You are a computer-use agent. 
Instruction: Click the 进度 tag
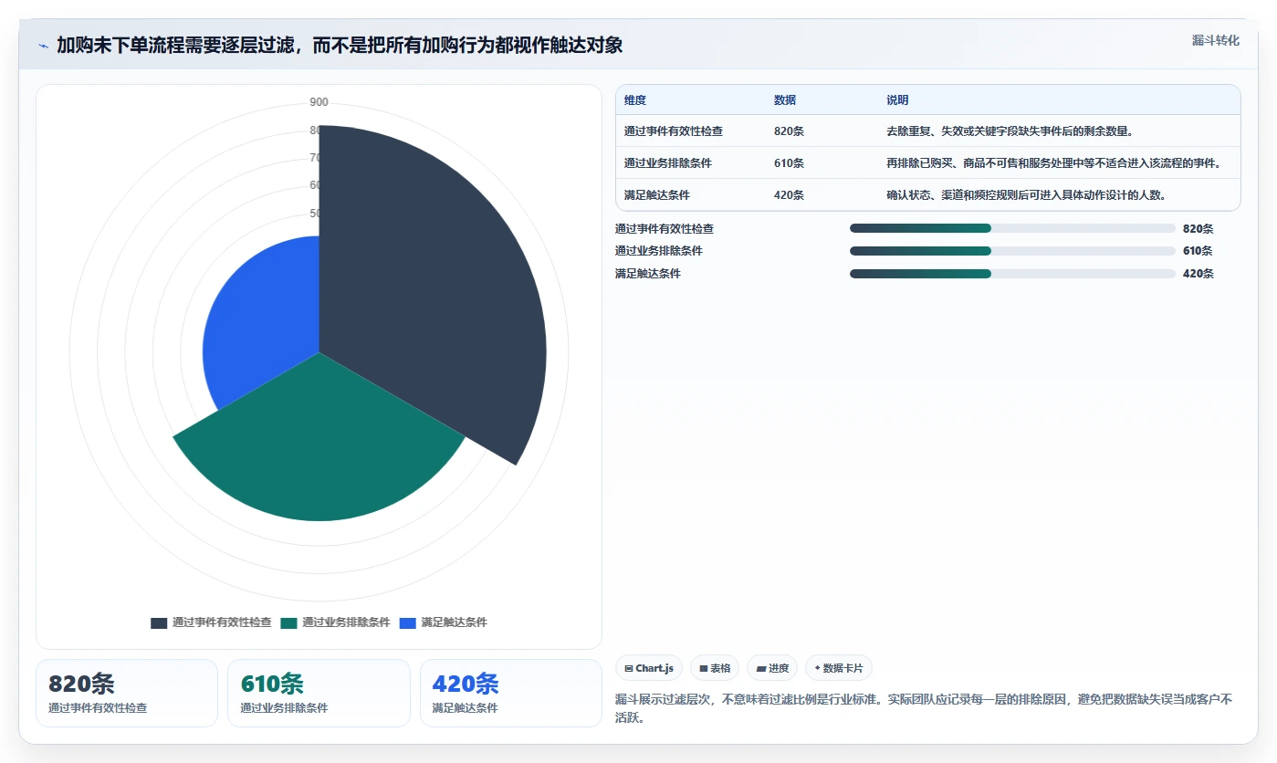(x=772, y=668)
